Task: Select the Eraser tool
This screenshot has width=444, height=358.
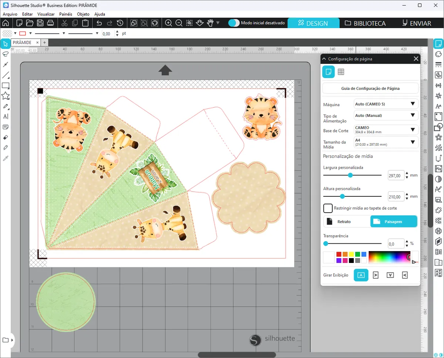Action: pyautogui.click(x=6, y=137)
